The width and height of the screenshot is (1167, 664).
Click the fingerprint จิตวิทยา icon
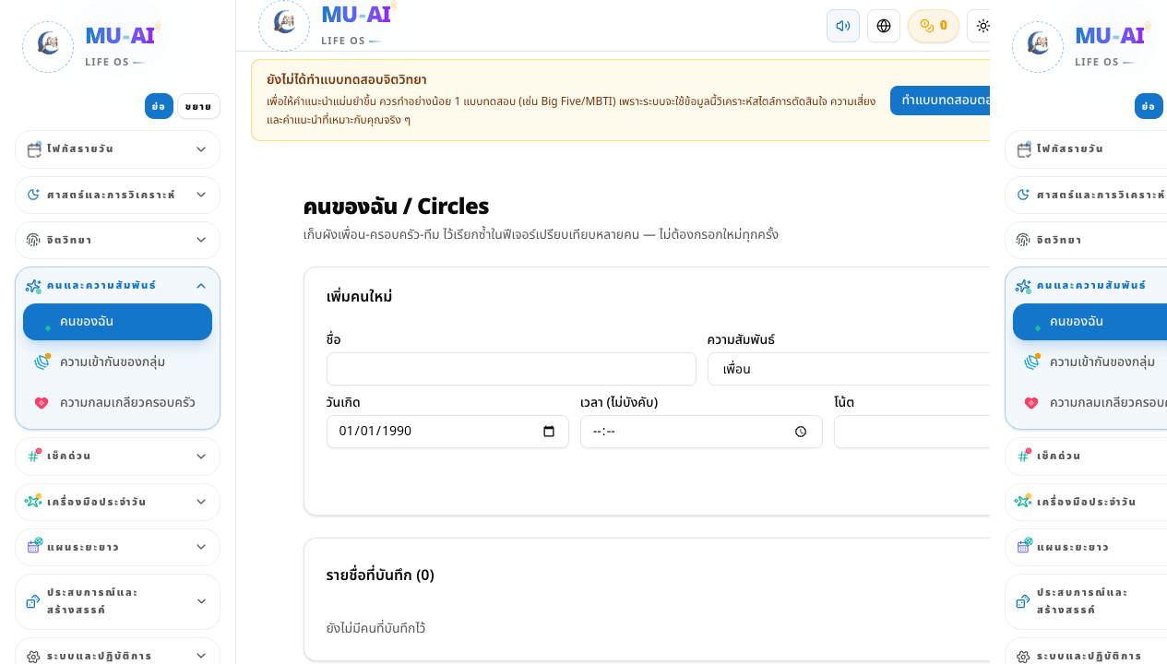click(x=34, y=240)
